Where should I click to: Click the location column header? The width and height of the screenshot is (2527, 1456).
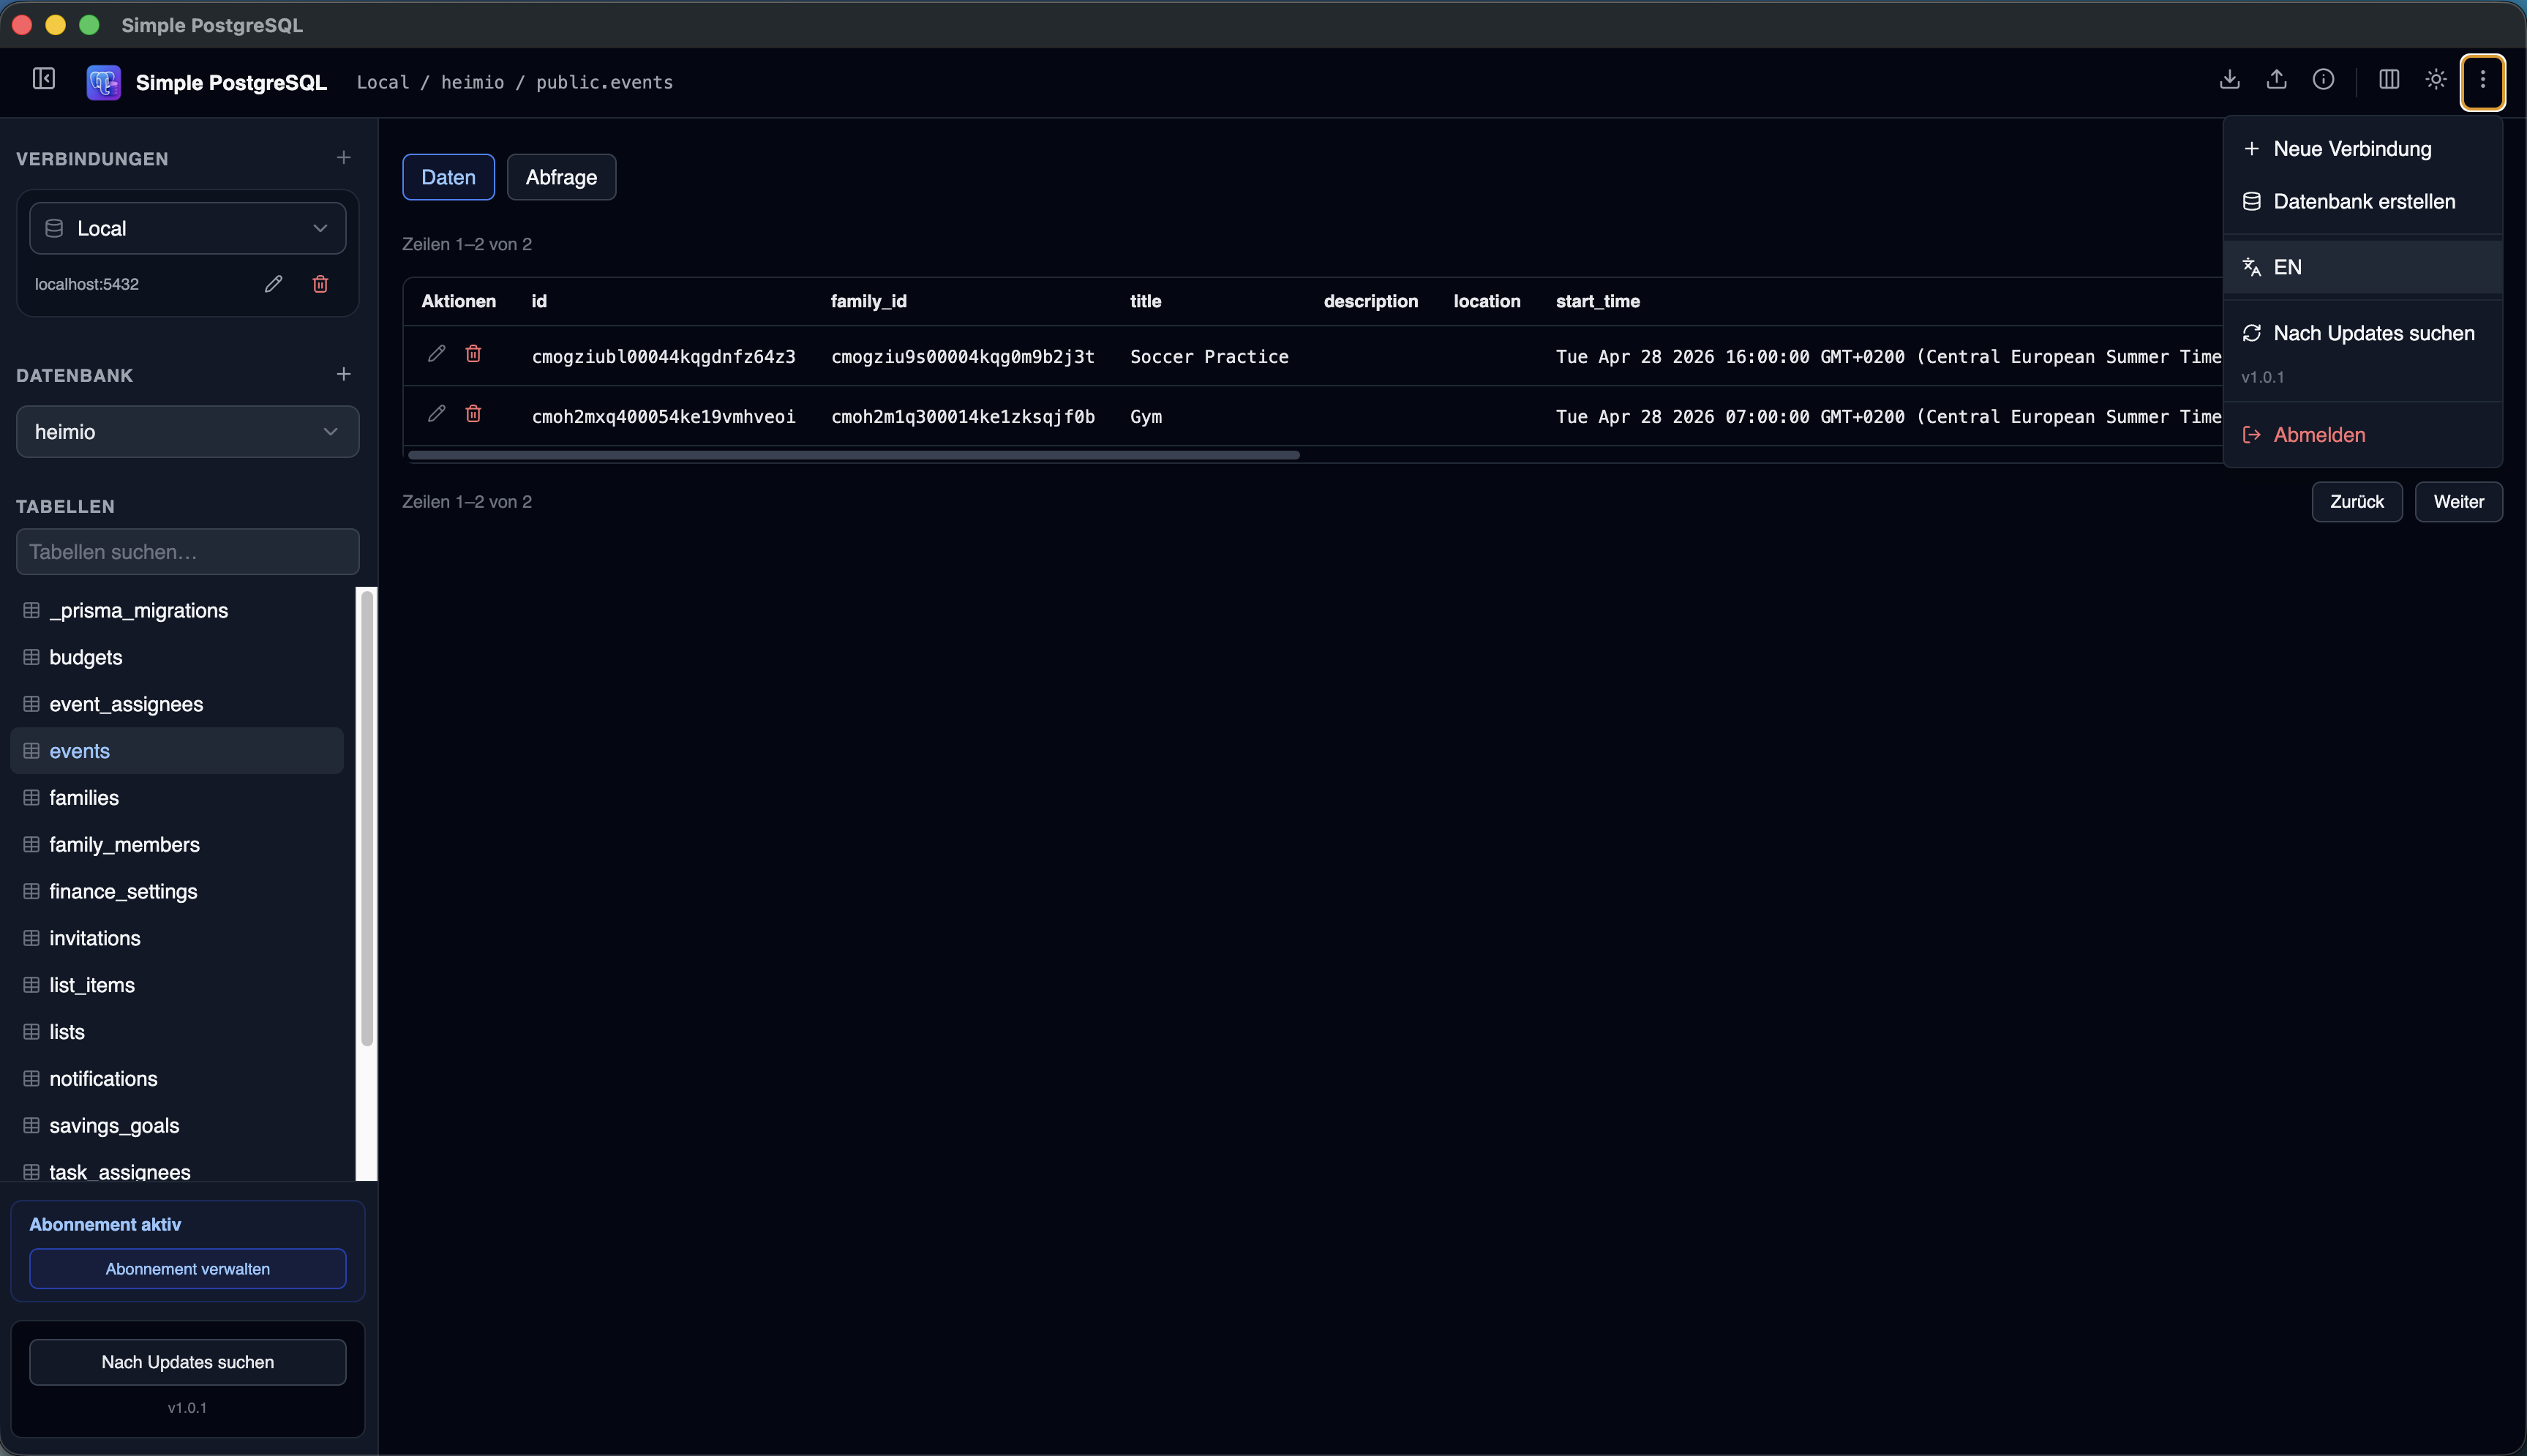pos(1487,301)
